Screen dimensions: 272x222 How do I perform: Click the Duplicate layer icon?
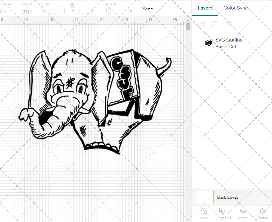[x=215, y=24]
